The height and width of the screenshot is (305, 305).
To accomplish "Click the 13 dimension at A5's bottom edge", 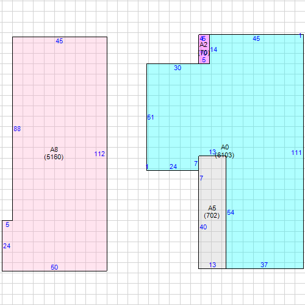I will click(212, 265).
